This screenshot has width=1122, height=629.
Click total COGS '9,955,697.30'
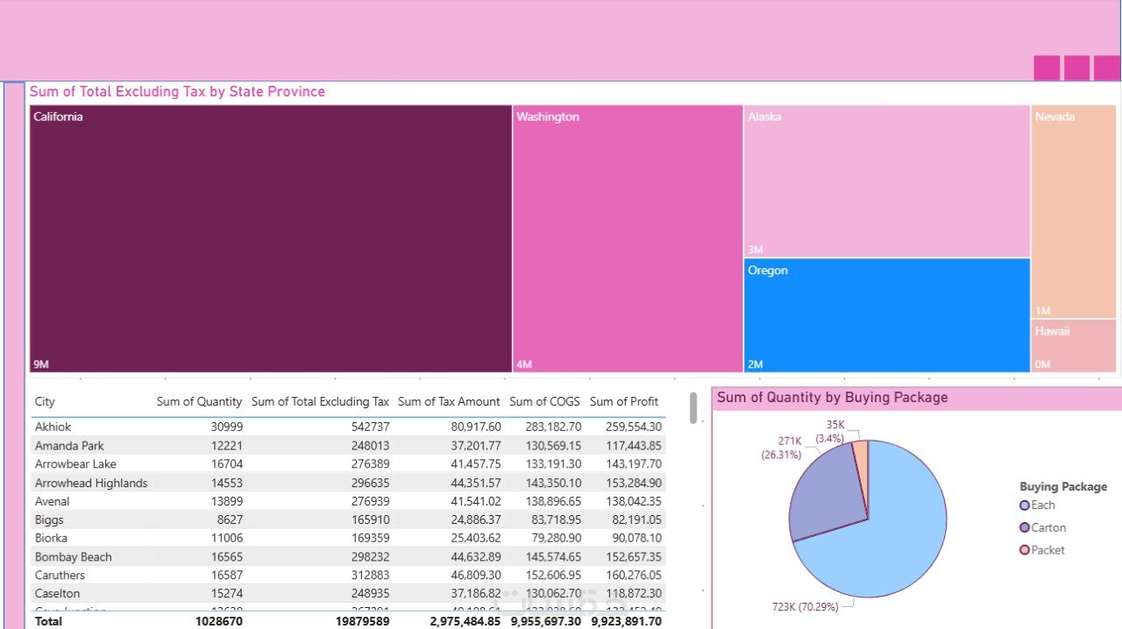click(545, 621)
